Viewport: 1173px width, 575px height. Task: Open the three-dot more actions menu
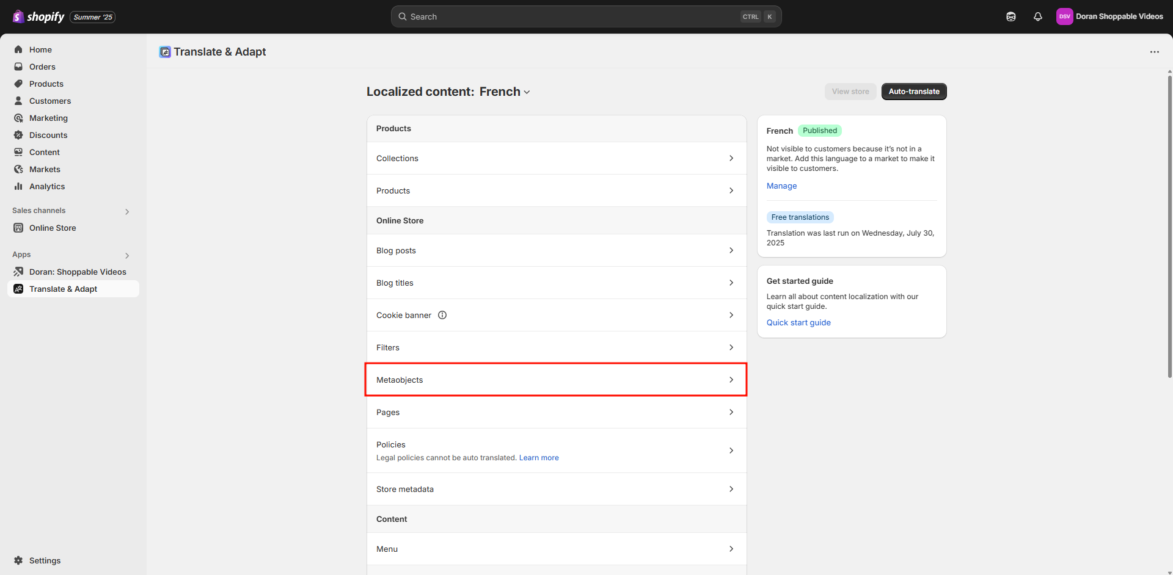(x=1154, y=52)
